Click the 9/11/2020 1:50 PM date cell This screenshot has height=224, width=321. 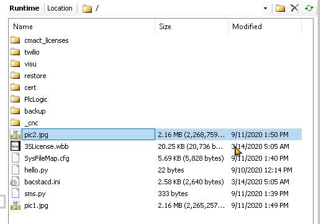pyautogui.click(x=260, y=135)
